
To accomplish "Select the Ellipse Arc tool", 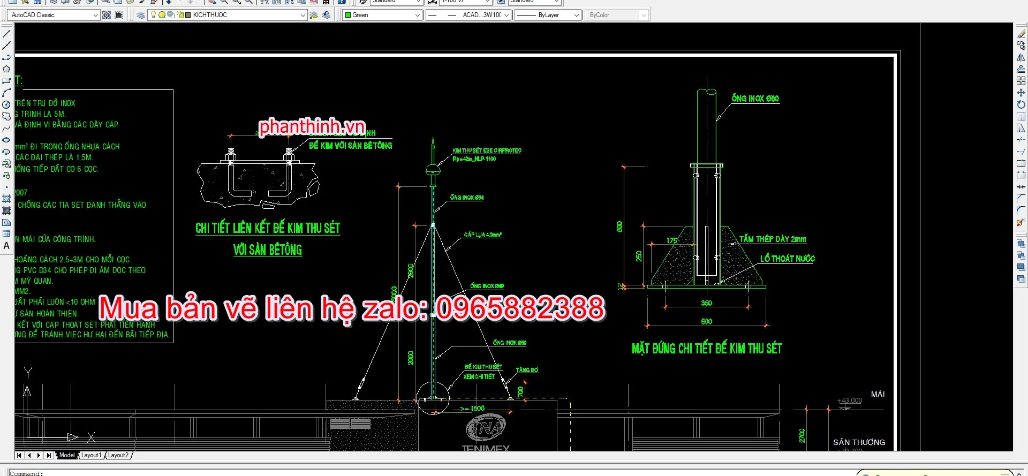I will (6, 152).
